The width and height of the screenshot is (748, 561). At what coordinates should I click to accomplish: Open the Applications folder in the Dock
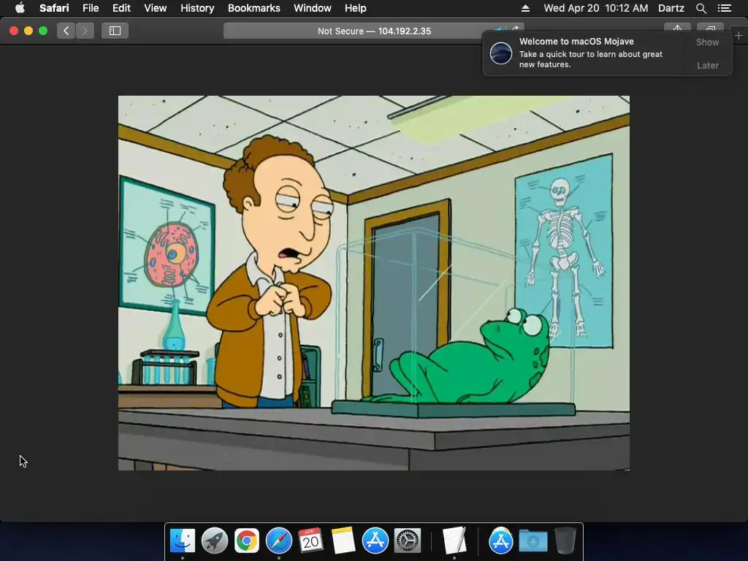pos(500,541)
